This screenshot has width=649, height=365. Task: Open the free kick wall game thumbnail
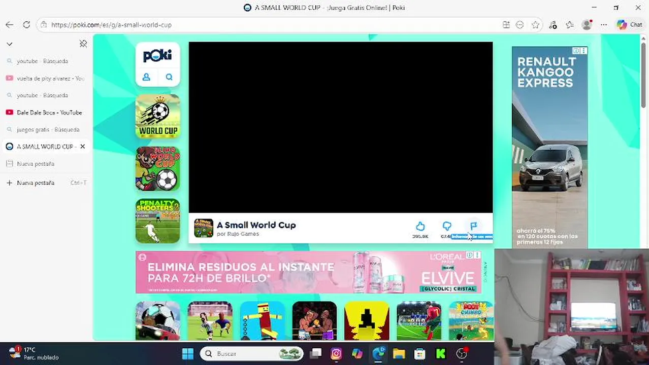click(x=419, y=321)
